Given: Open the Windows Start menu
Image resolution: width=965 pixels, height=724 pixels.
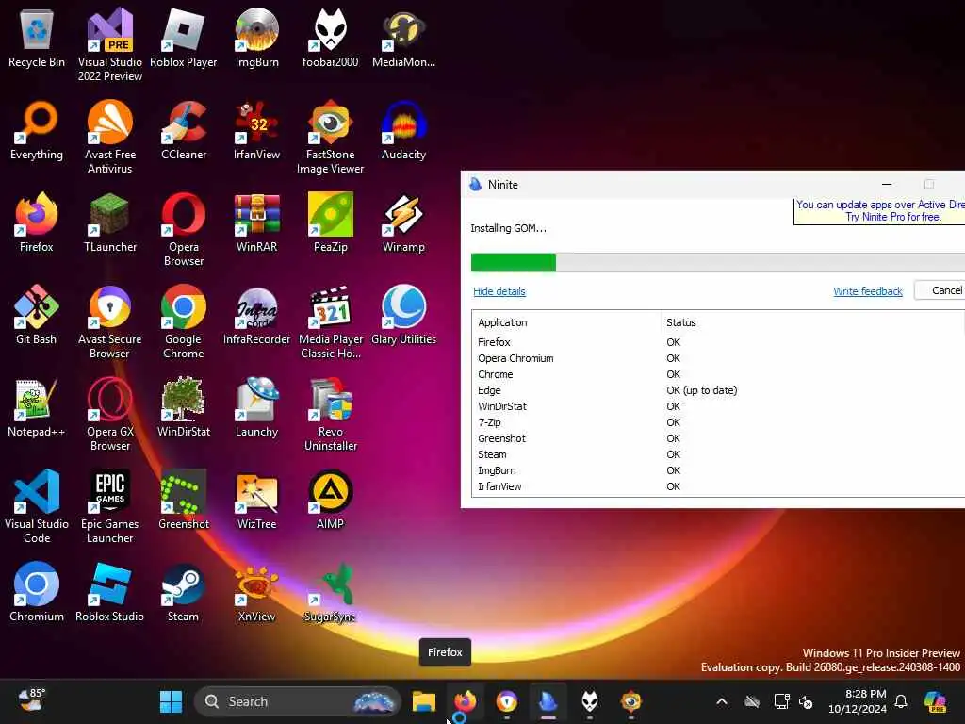Looking at the screenshot, I should pos(171,701).
